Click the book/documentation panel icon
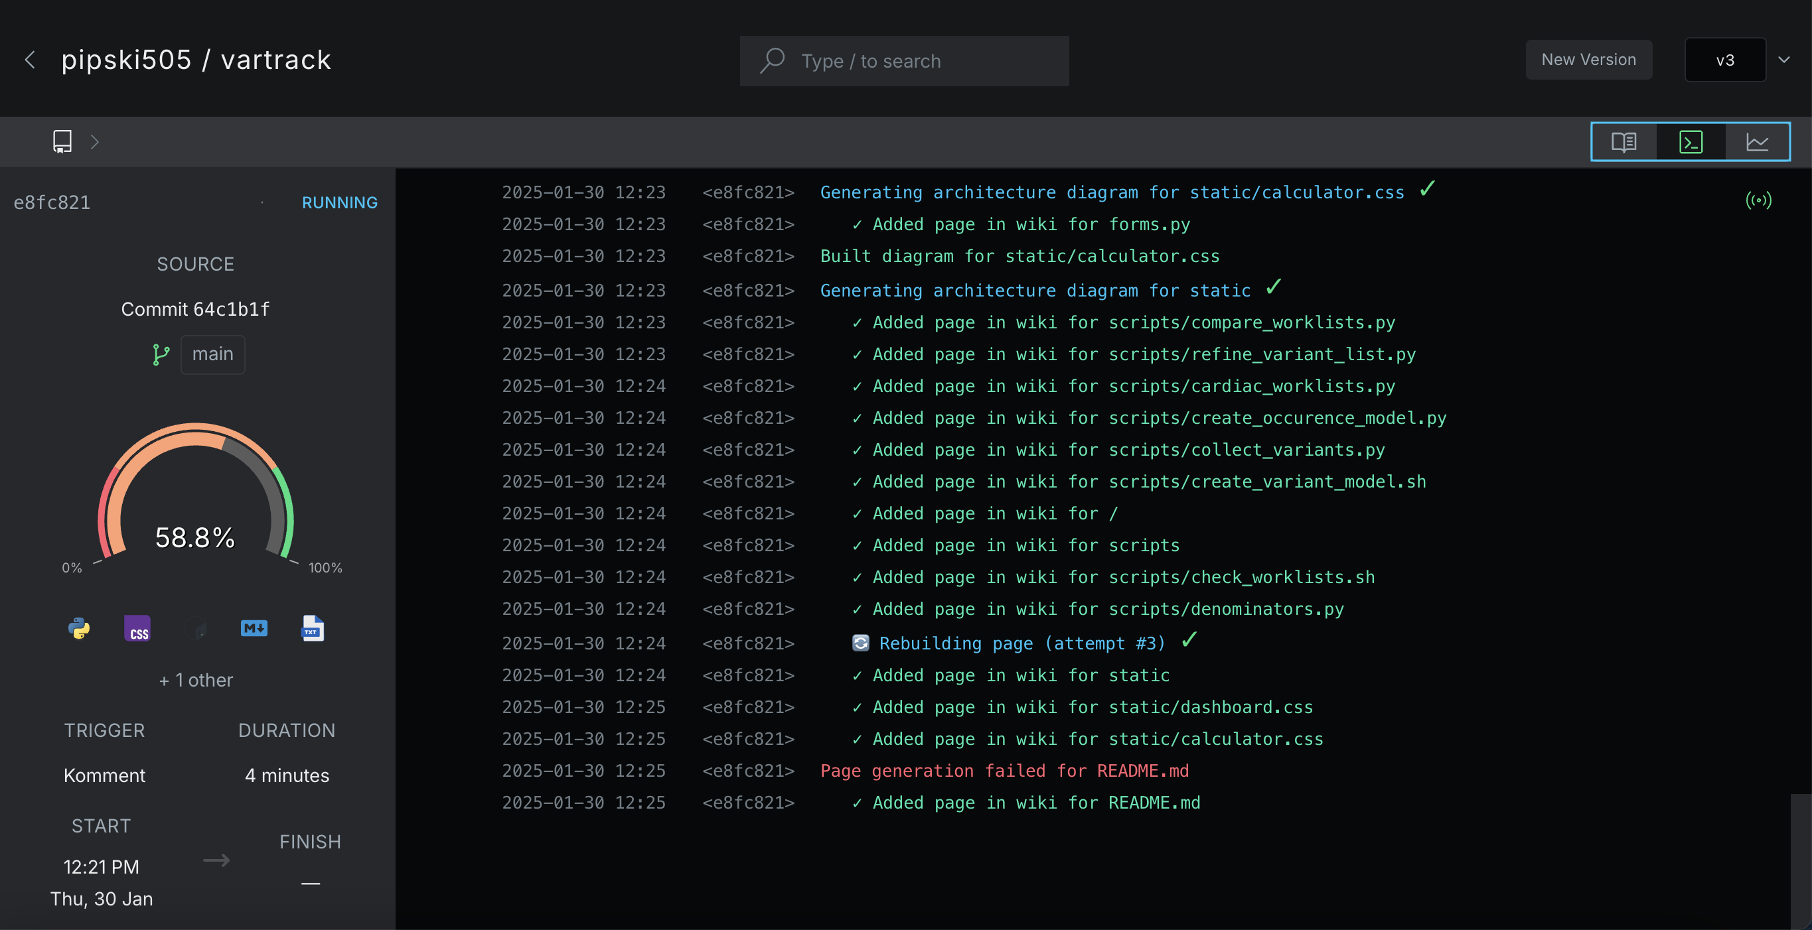Viewport: 1812px width, 930px height. tap(1623, 140)
